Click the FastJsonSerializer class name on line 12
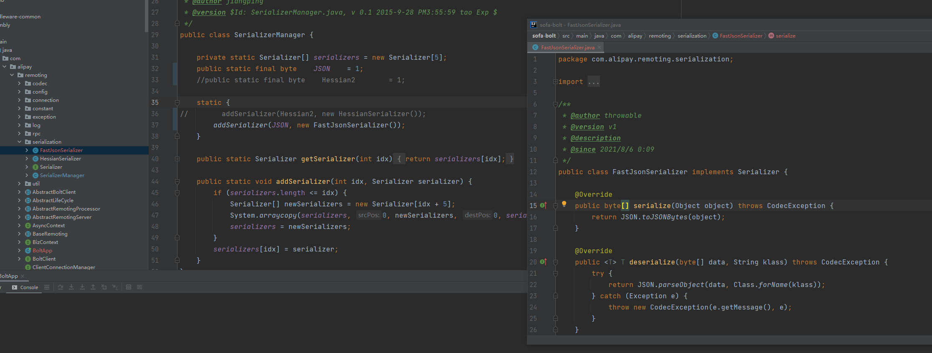932x353 pixels. [650, 172]
